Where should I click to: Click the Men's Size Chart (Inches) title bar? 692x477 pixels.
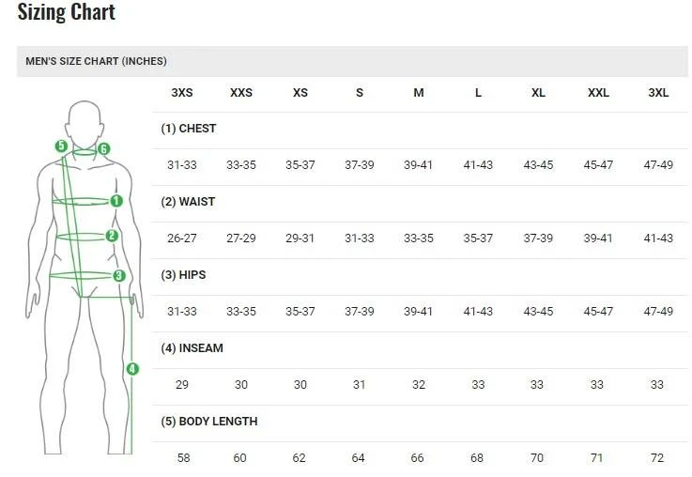[96, 61]
